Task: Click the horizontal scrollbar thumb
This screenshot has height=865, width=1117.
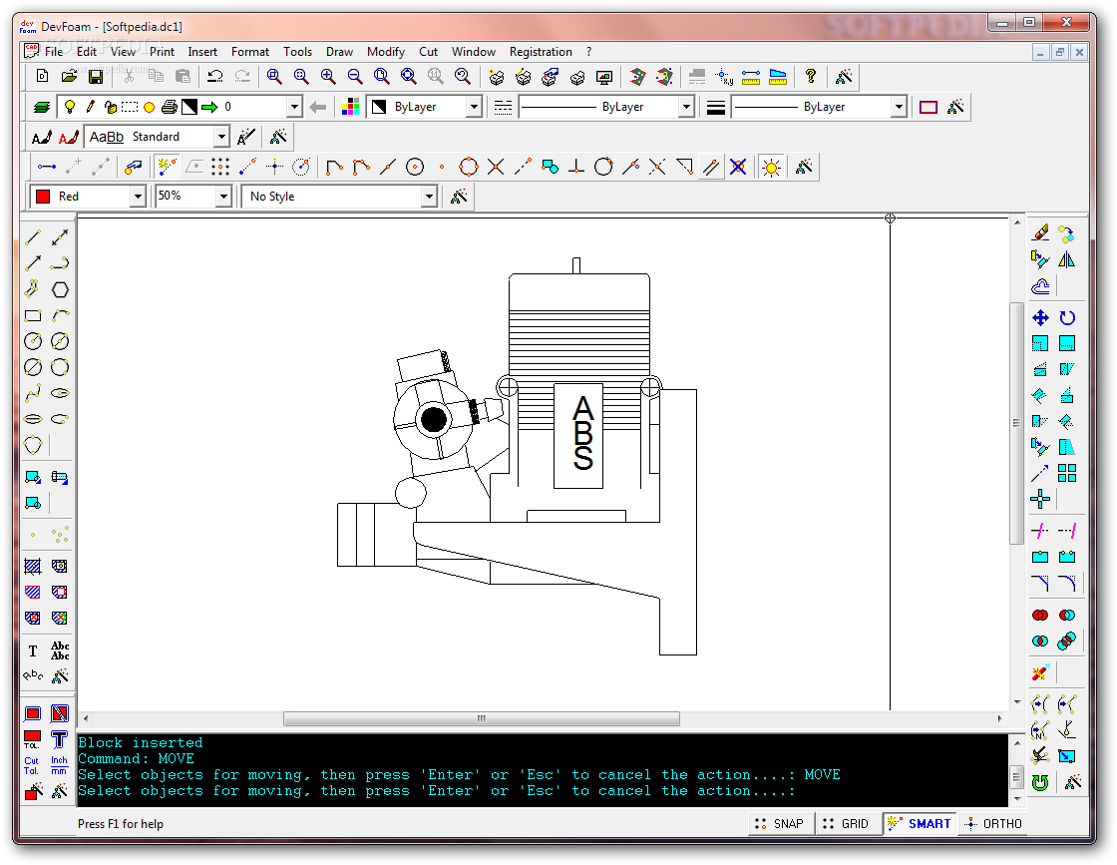Action: point(482,719)
